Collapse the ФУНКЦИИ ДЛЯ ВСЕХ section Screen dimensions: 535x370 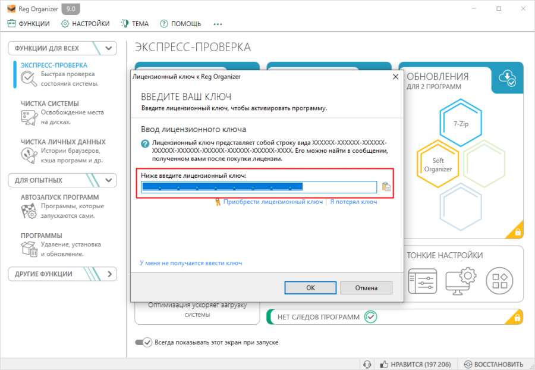click(x=62, y=48)
